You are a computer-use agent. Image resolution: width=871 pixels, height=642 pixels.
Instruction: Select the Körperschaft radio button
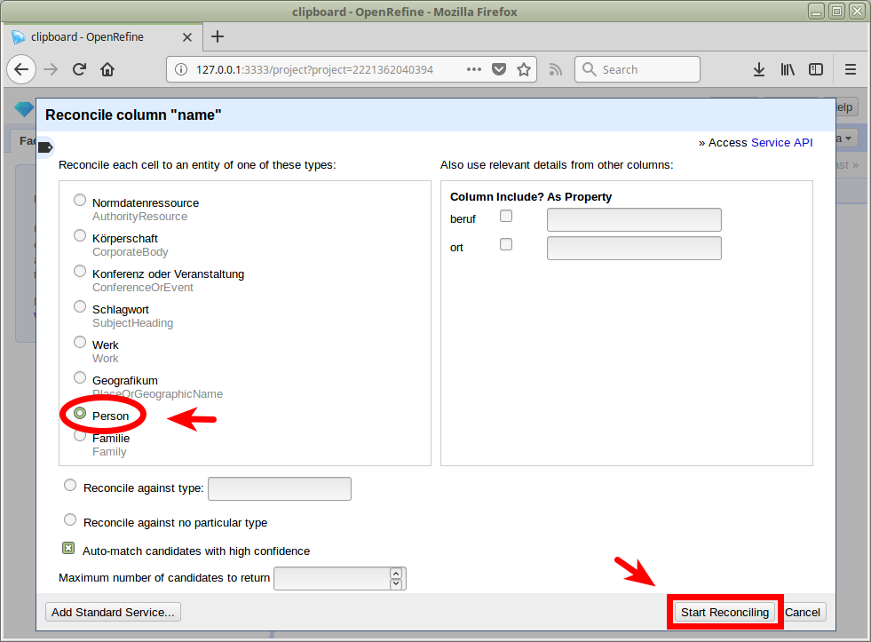[x=80, y=236]
